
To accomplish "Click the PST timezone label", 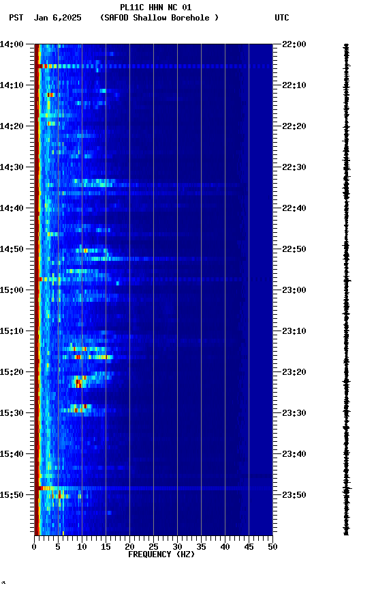I will 16,18.
